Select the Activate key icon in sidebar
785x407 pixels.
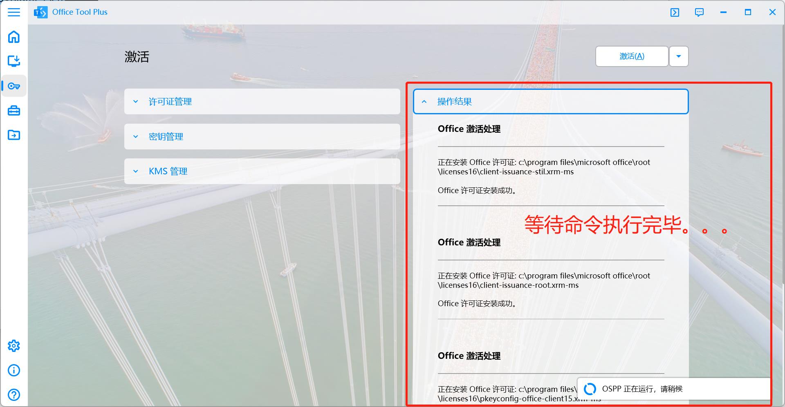(x=14, y=86)
